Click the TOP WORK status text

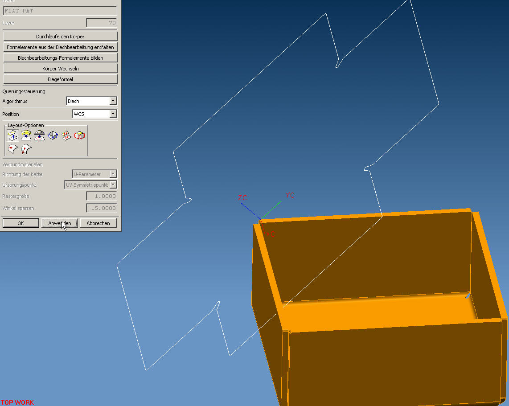(17, 402)
